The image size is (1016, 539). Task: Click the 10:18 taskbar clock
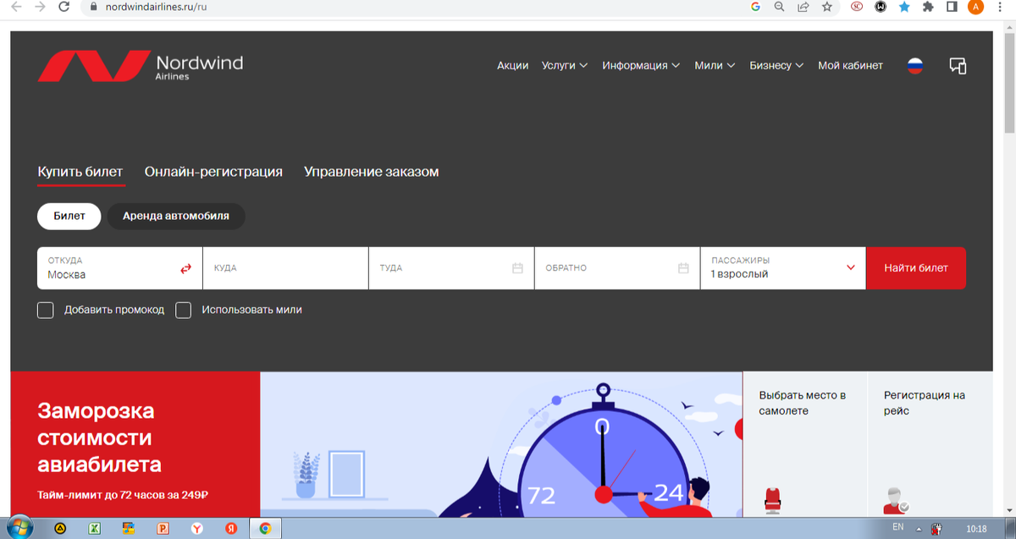click(976, 529)
